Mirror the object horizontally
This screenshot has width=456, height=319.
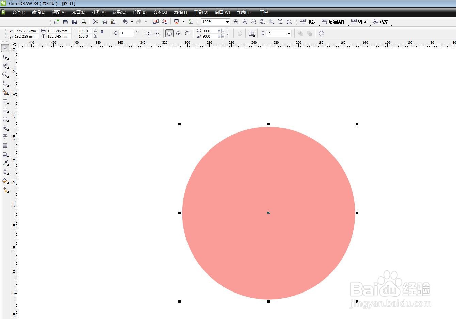pyautogui.click(x=148, y=33)
